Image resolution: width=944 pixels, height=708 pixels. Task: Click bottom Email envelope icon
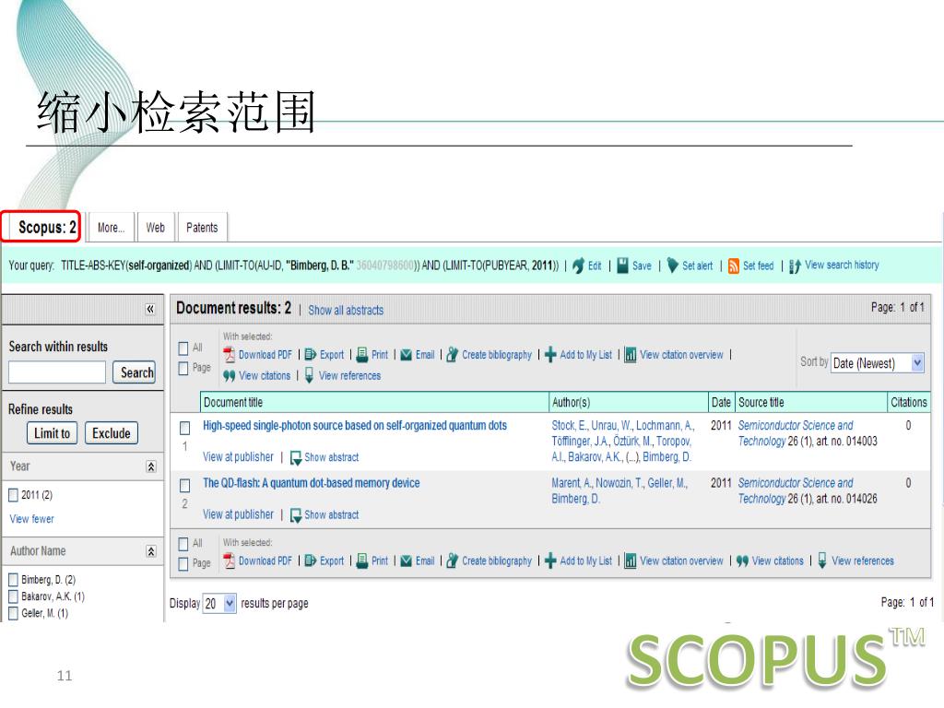tap(407, 561)
